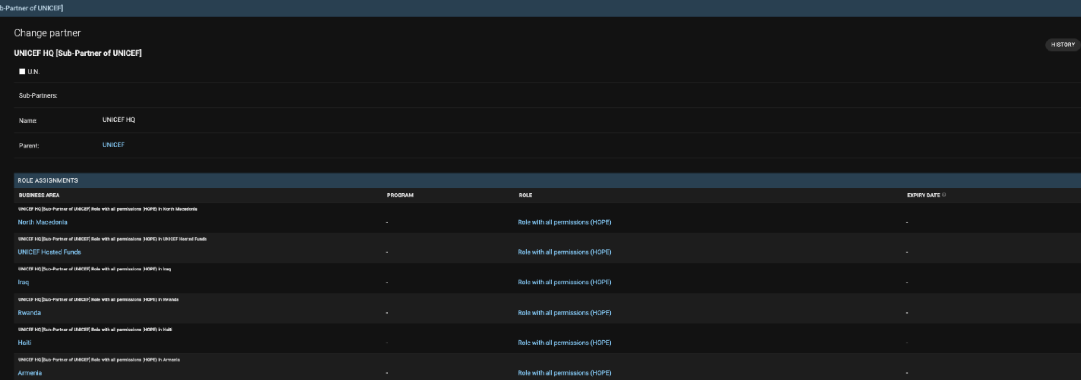Click the Expiry Date help icon
Screen dimensions: 1081x380
pyautogui.click(x=944, y=195)
